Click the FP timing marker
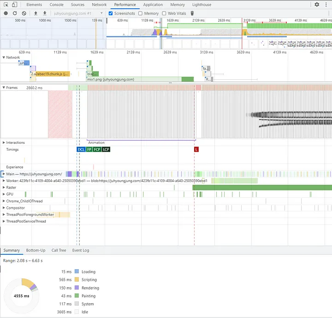 [x=89, y=149]
